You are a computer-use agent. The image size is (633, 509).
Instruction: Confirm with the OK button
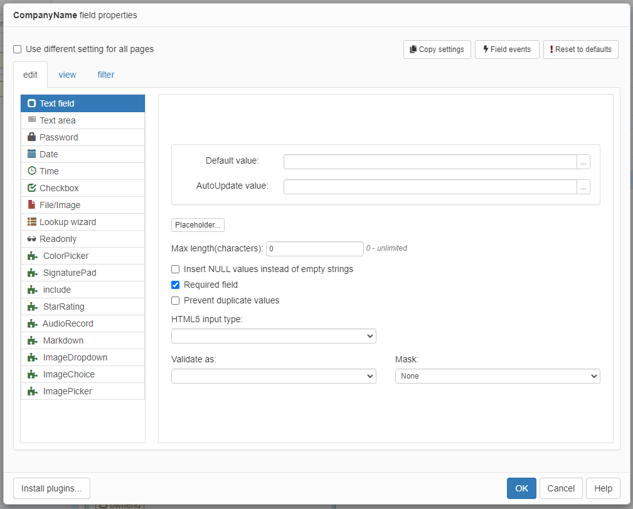pyautogui.click(x=521, y=488)
